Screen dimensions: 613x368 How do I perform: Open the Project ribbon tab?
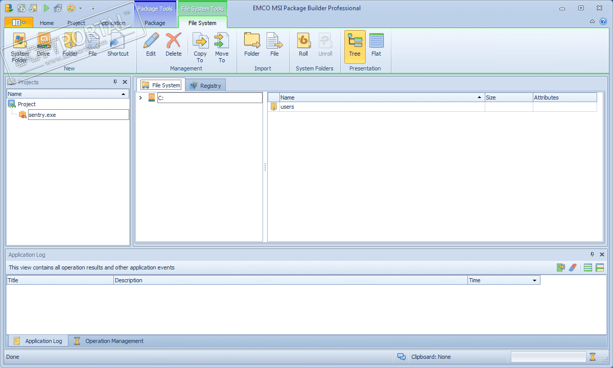tap(77, 23)
